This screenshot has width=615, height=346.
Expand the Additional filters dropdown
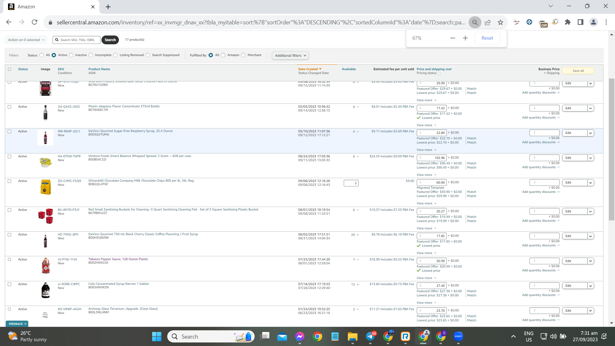290,55
